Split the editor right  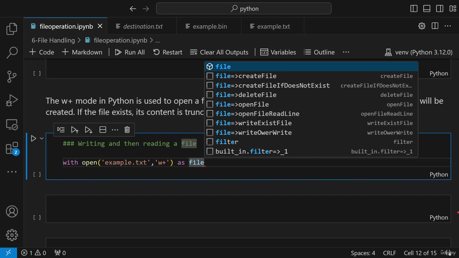435,26
